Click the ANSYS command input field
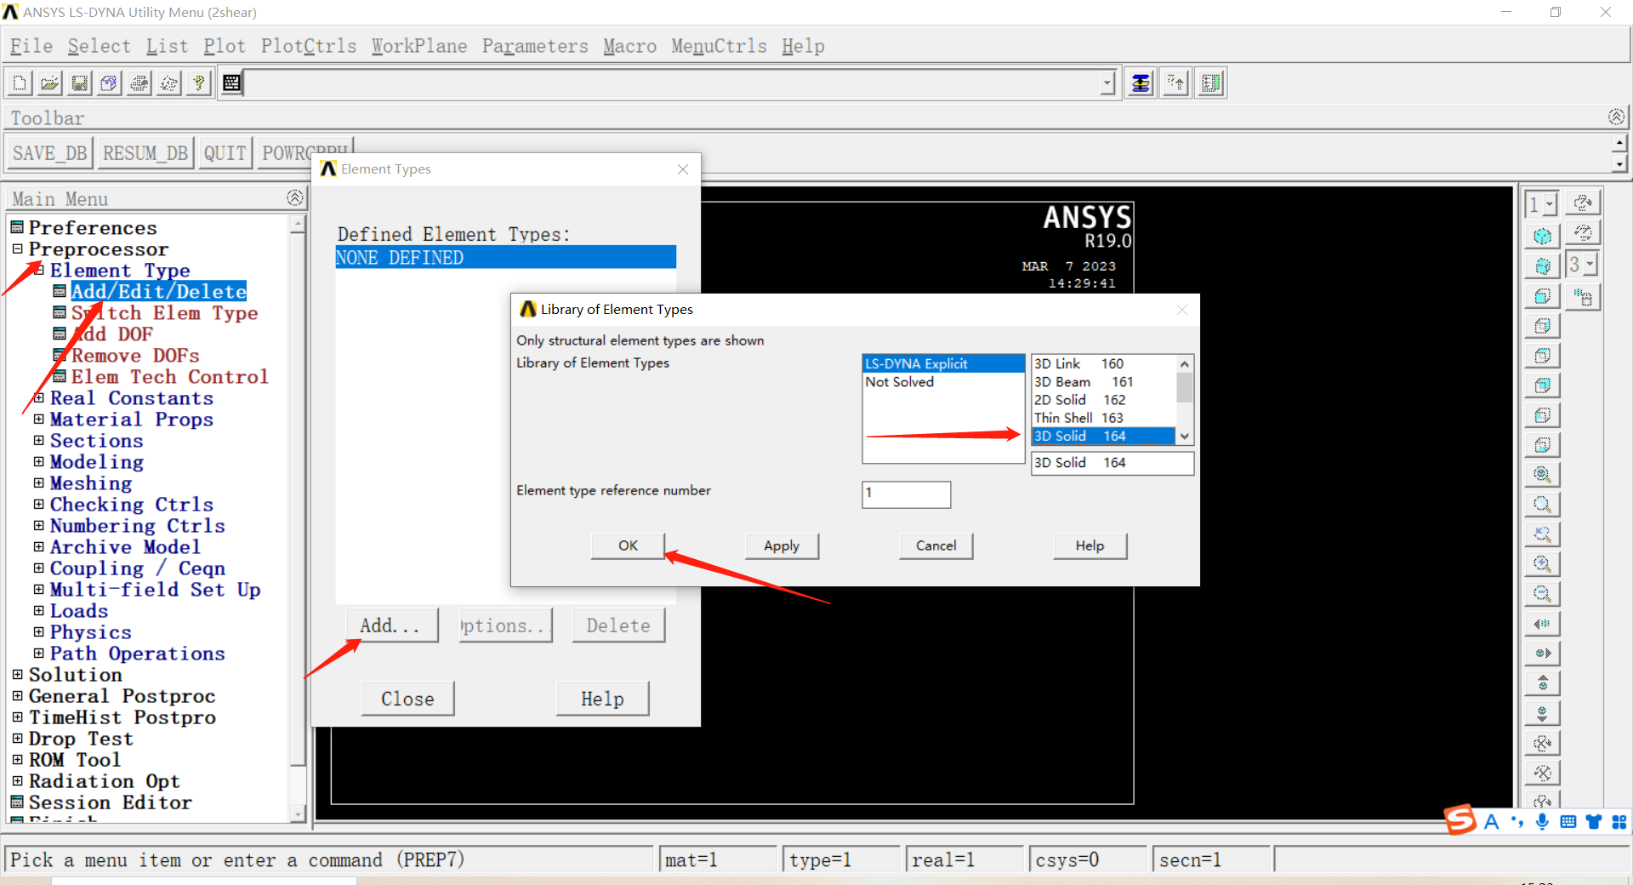Viewport: 1633px width, 885px height. point(672,83)
